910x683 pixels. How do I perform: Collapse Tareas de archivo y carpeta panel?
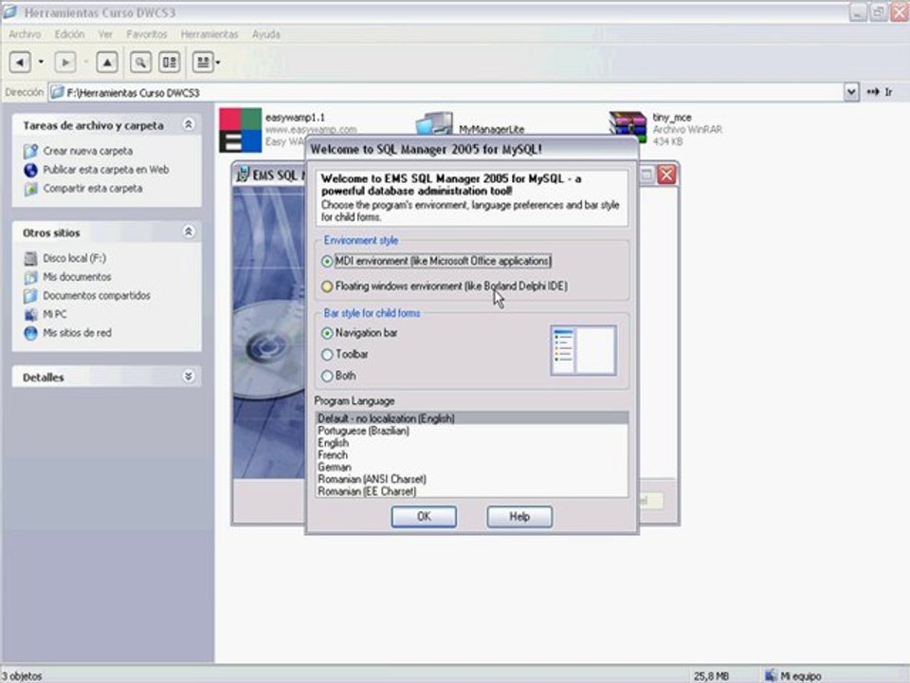[x=189, y=124]
